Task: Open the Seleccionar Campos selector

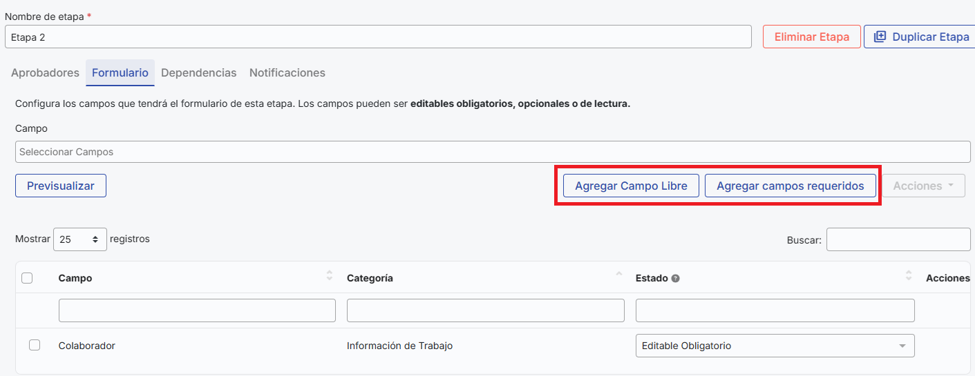Action: coord(492,152)
